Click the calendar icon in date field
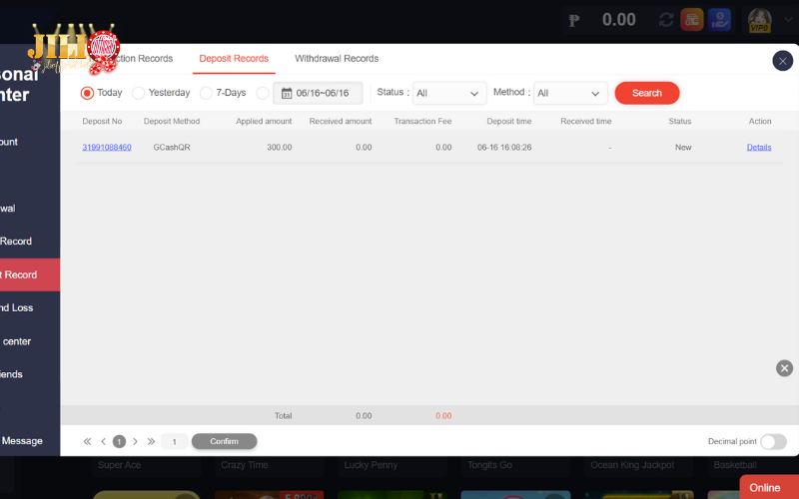 [x=287, y=93]
